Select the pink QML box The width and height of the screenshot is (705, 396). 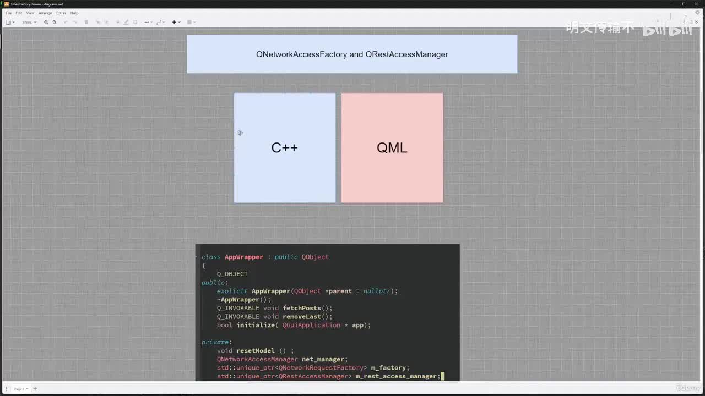392,147
